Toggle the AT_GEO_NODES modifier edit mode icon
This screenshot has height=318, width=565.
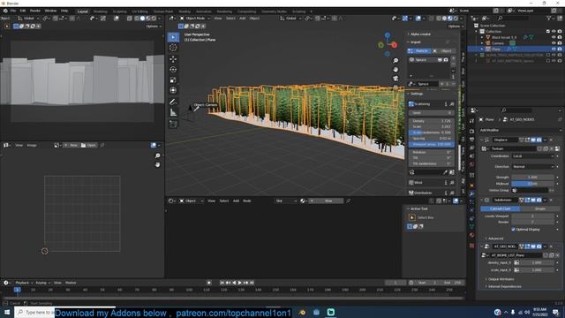(x=528, y=246)
